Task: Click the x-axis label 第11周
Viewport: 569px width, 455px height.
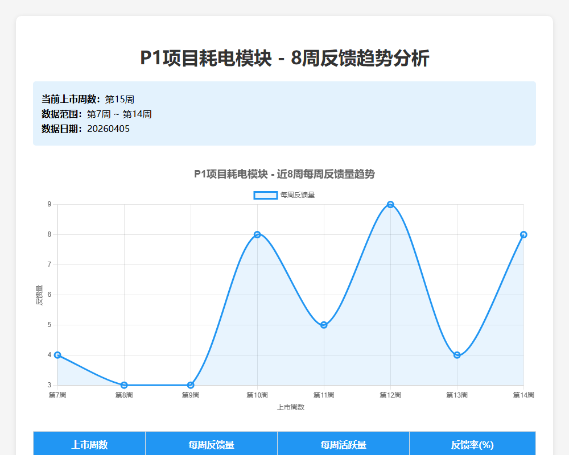Action: 324,395
